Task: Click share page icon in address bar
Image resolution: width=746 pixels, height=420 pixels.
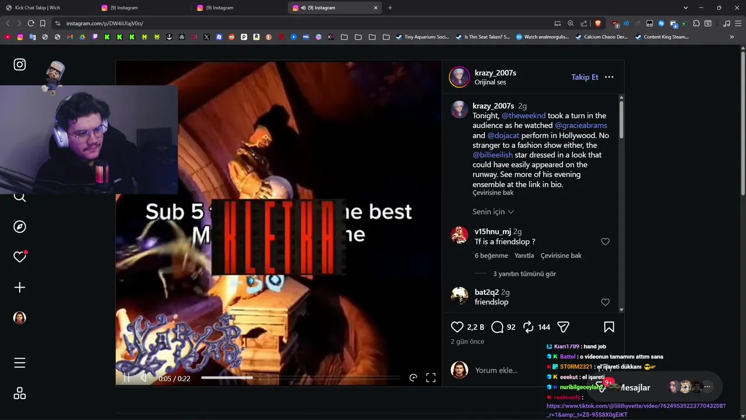Action: (x=584, y=23)
